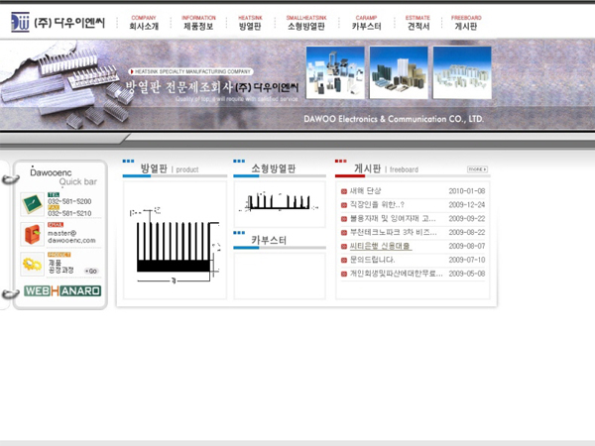Screen dimensions: 595x446
Task: Open the INFORMATION 제품정보 menu
Action: 198,23
